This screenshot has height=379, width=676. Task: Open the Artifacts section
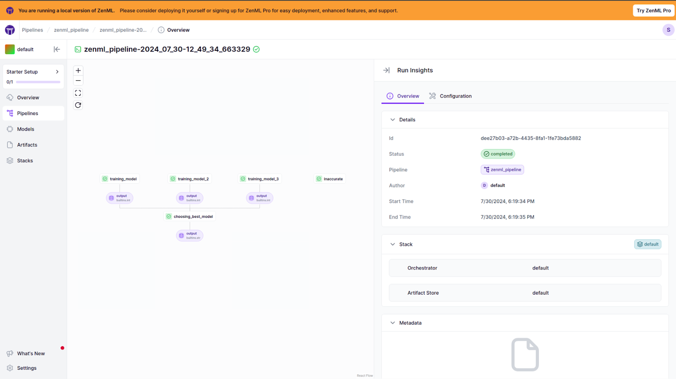click(x=27, y=144)
